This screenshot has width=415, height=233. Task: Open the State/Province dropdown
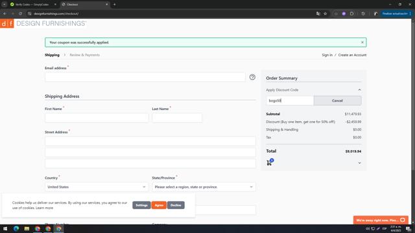(204, 187)
